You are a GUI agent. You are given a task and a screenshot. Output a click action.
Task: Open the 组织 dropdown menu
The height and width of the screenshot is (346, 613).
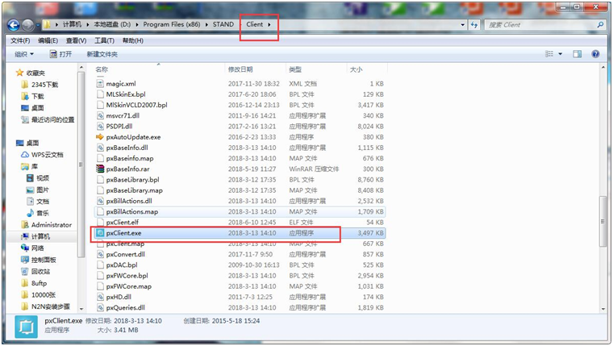point(24,54)
